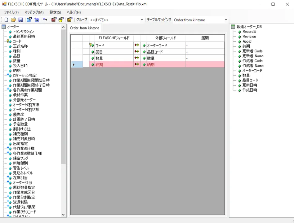
Task: Click the new file toolbar icon
Action: (x=6, y=20)
